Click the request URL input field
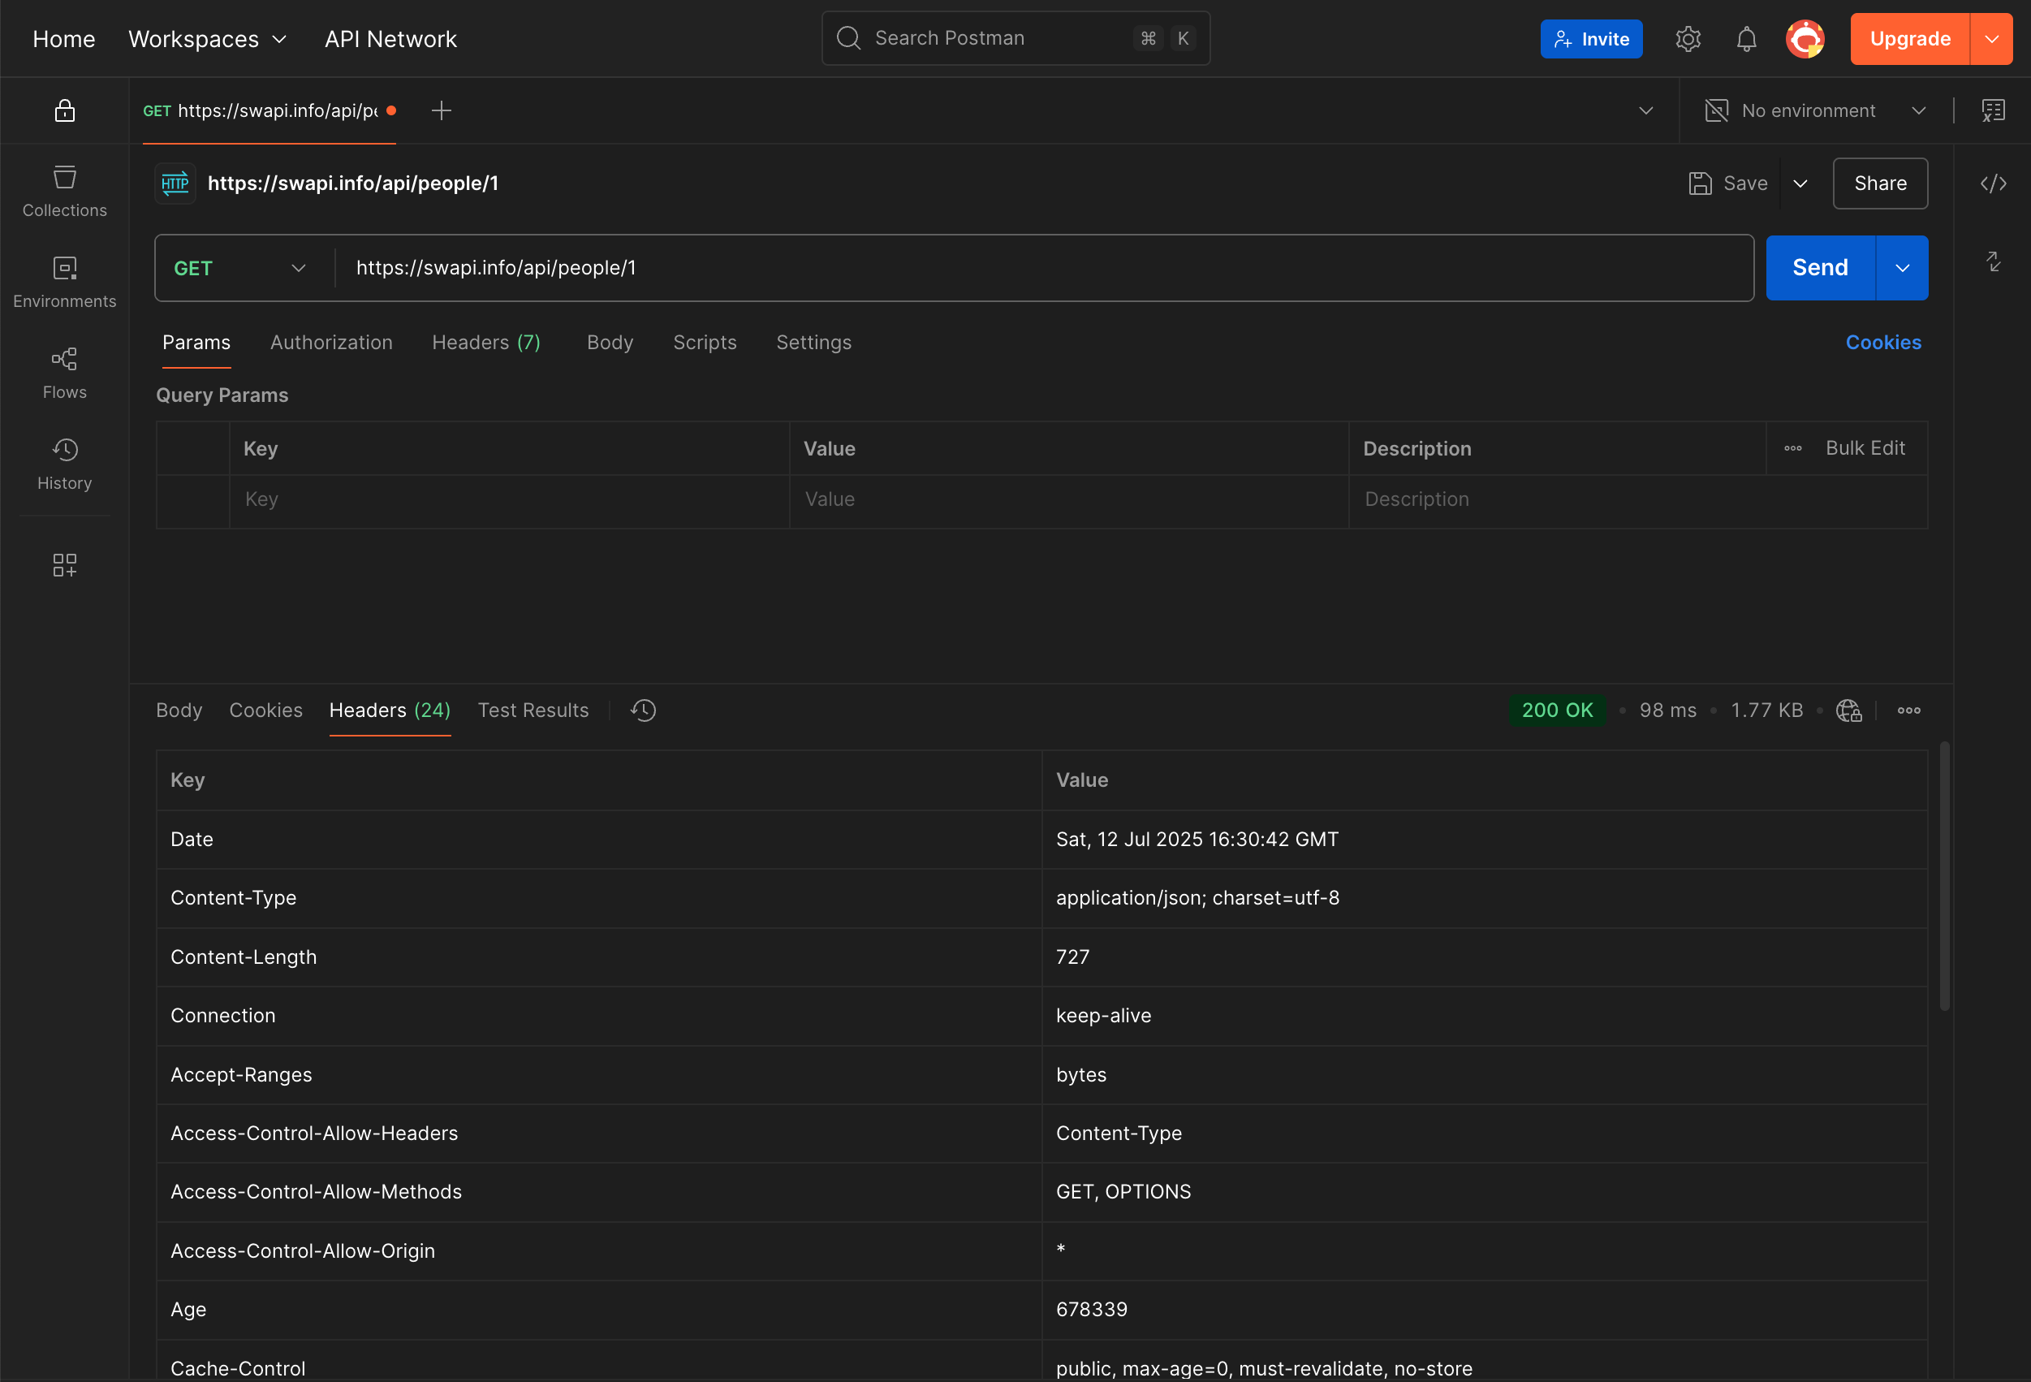 1043,267
